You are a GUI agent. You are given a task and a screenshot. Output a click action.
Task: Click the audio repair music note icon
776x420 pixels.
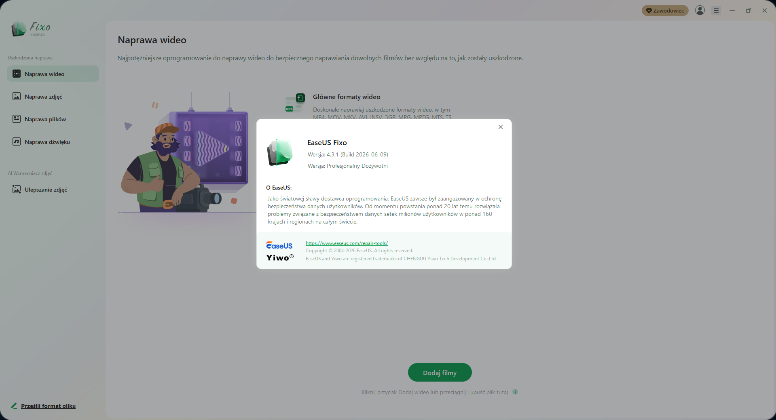coord(17,141)
